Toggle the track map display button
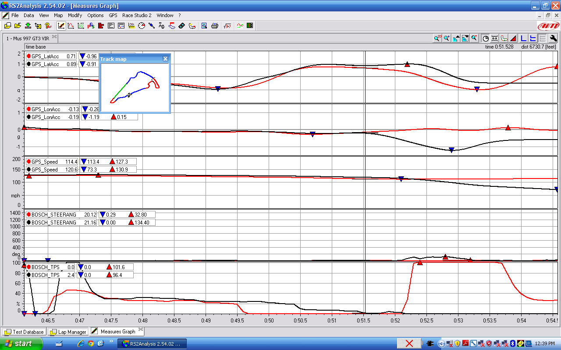The image size is (561, 350). (x=504, y=38)
